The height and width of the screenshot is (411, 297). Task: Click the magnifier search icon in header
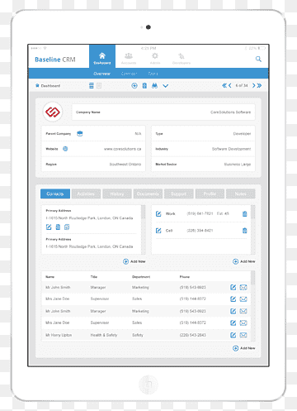(x=258, y=59)
